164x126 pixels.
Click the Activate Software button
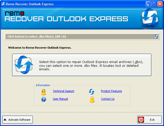18,120
